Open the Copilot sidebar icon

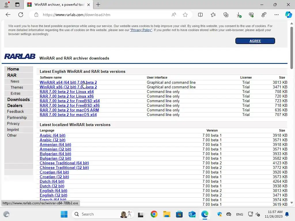click(x=288, y=15)
